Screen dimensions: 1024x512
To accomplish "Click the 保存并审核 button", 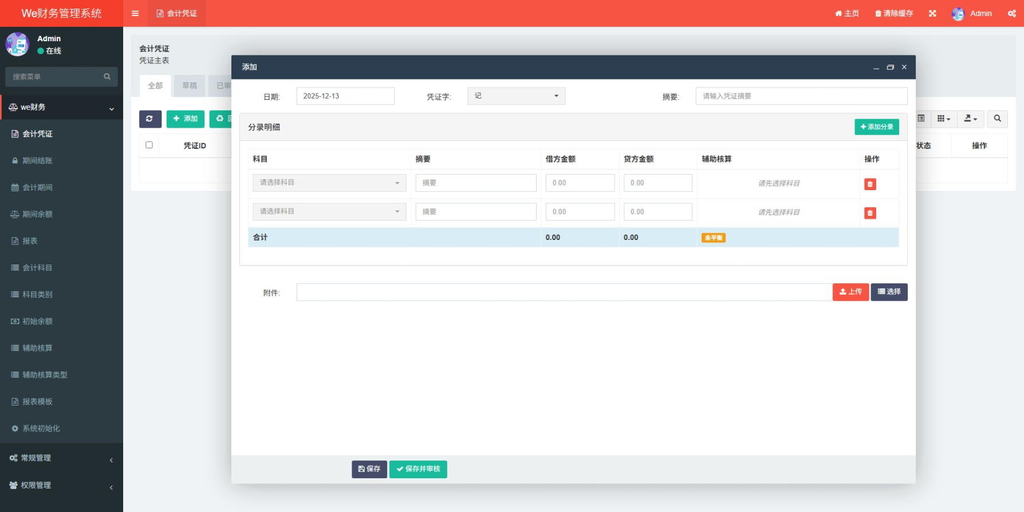I will click(418, 469).
